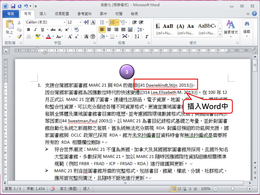Click the Format Painter brush icon
Viewport: 260px width, 195px height.
[x=19, y=37]
